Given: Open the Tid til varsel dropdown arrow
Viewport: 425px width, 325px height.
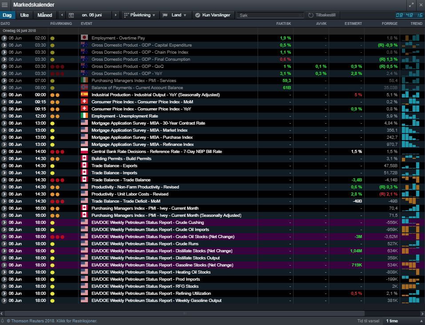Looking at the screenshot, I should pyautogui.click(x=421, y=321).
